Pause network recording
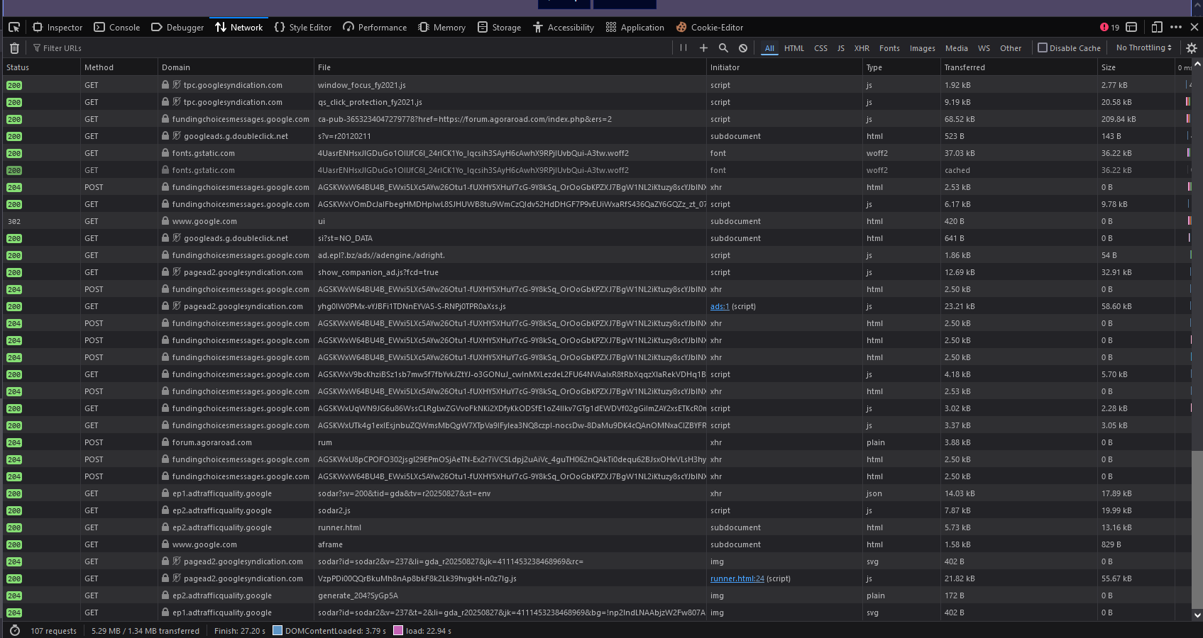The height and width of the screenshot is (638, 1203). [x=683, y=48]
